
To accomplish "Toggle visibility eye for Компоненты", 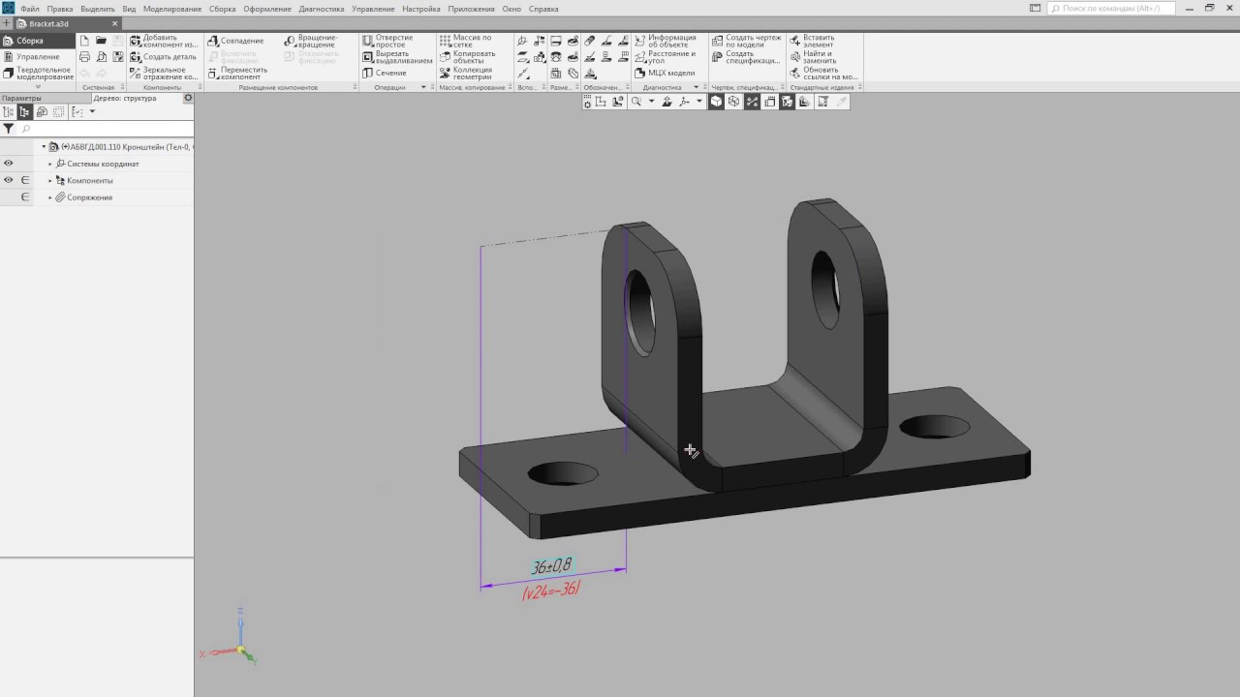I will (x=9, y=180).
